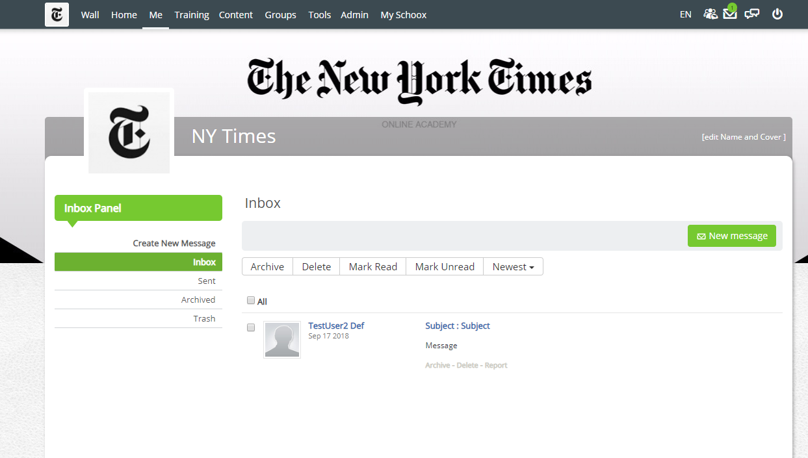Click the Mark Unread button

click(x=445, y=266)
